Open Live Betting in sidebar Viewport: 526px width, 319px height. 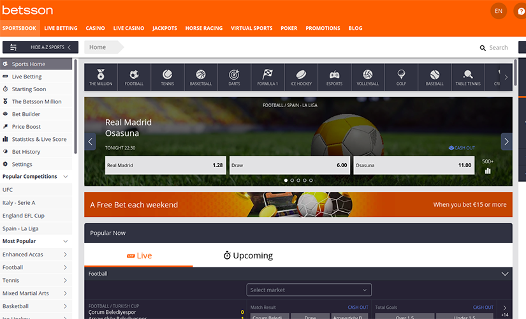point(36,77)
